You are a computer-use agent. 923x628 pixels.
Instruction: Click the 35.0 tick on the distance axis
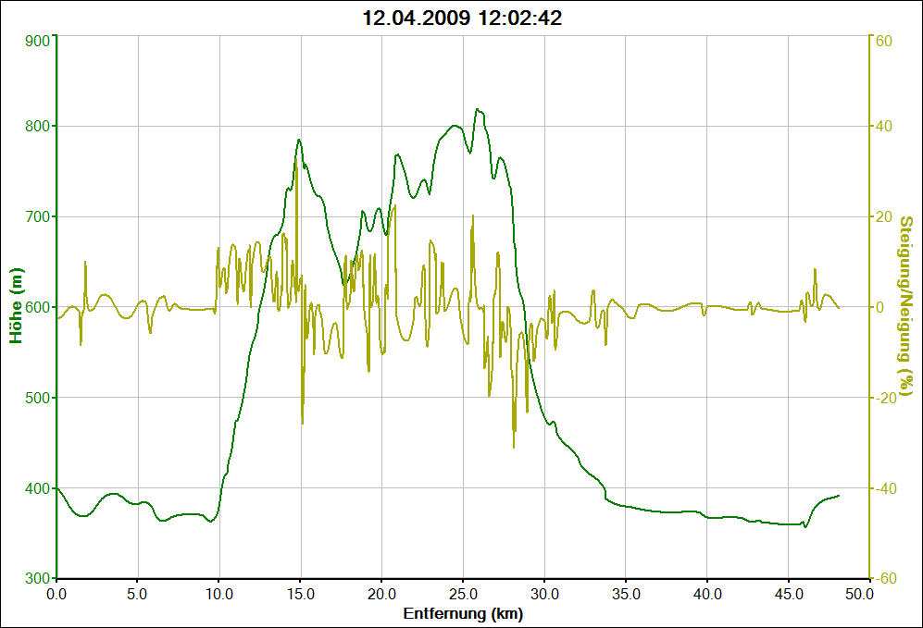click(x=626, y=593)
